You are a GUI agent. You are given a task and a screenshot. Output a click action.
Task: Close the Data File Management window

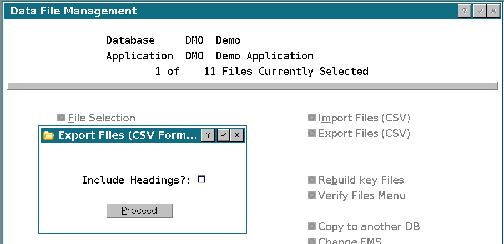[x=493, y=11]
